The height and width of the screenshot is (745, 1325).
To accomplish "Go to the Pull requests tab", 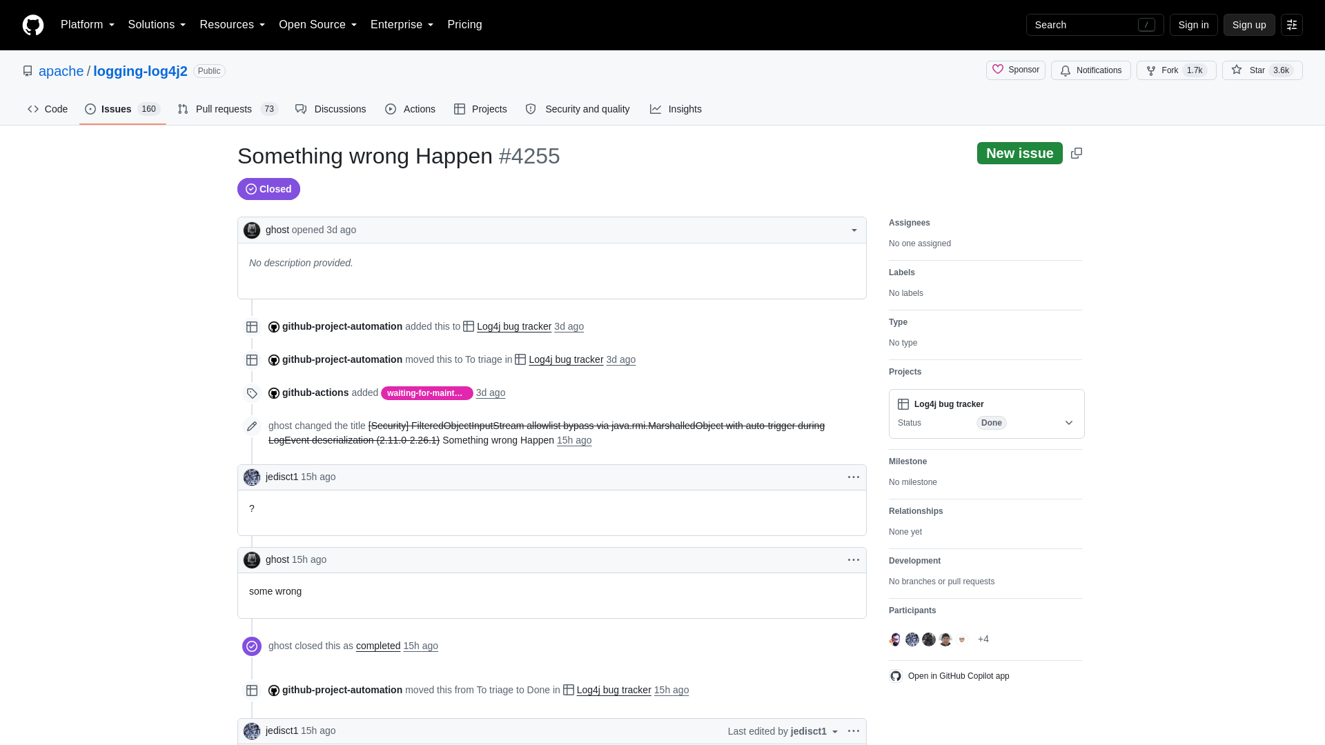I will pyautogui.click(x=228, y=109).
